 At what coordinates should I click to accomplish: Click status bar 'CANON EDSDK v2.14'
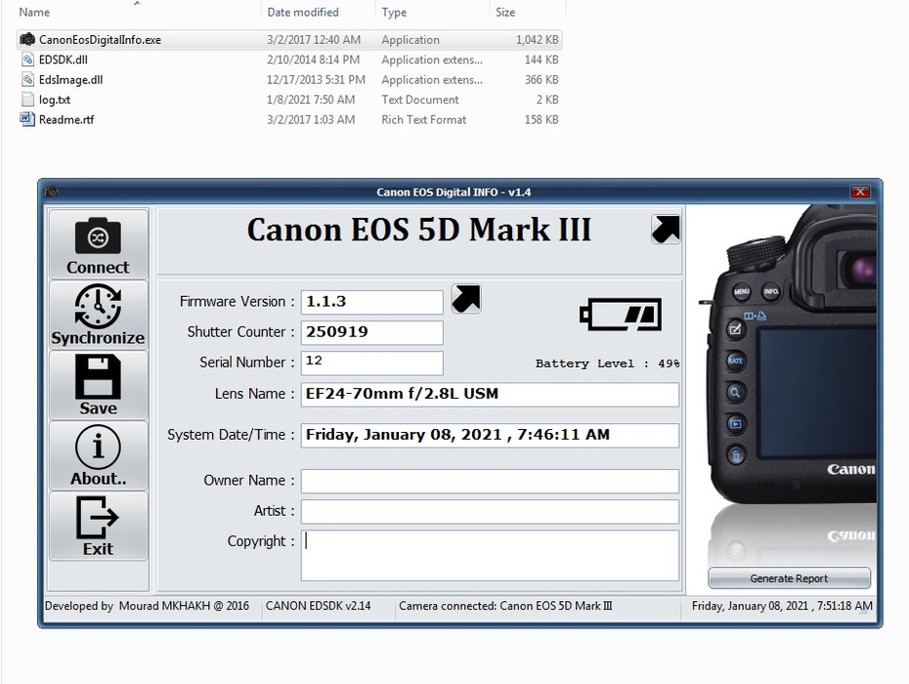tap(318, 606)
